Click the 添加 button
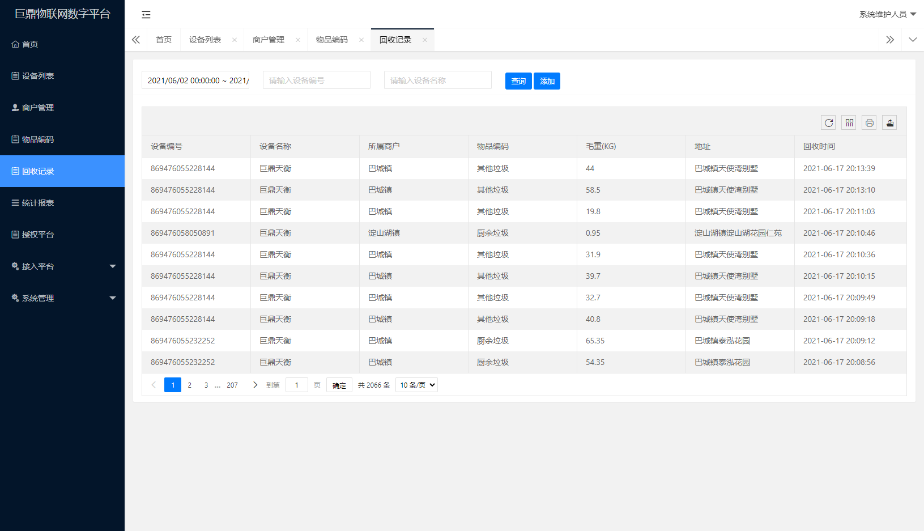924x531 pixels. [x=547, y=81]
